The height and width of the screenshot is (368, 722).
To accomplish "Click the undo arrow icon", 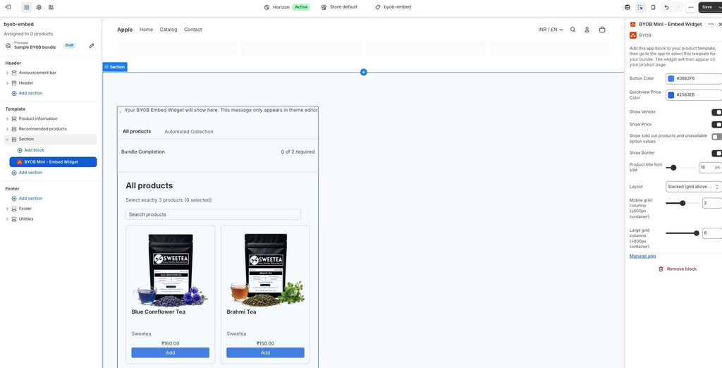I will (x=666, y=7).
